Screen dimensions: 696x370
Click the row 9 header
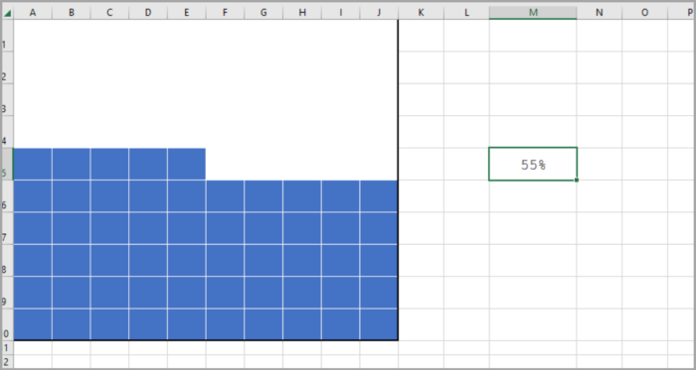point(7,293)
